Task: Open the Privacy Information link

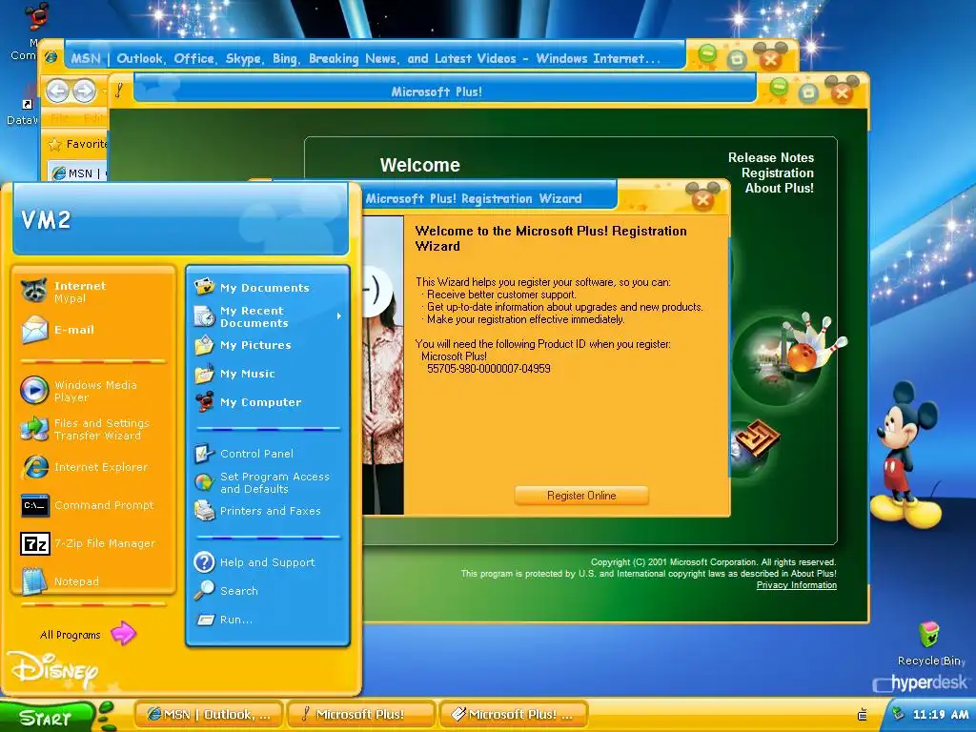Action: [796, 585]
